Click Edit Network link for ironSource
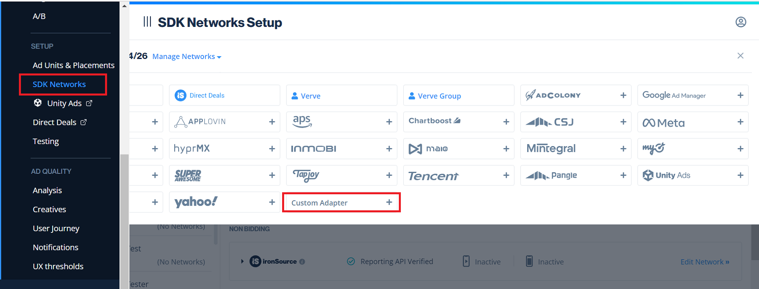Screen dimensions: 759x289 (705, 262)
